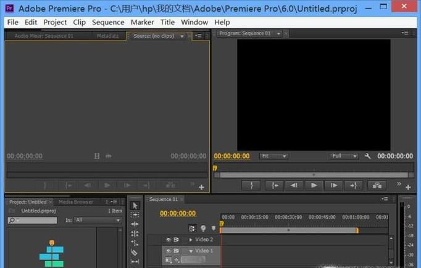The width and height of the screenshot is (421, 268).
Task: Open the Full playback resolution dropdown
Action: coord(344,156)
